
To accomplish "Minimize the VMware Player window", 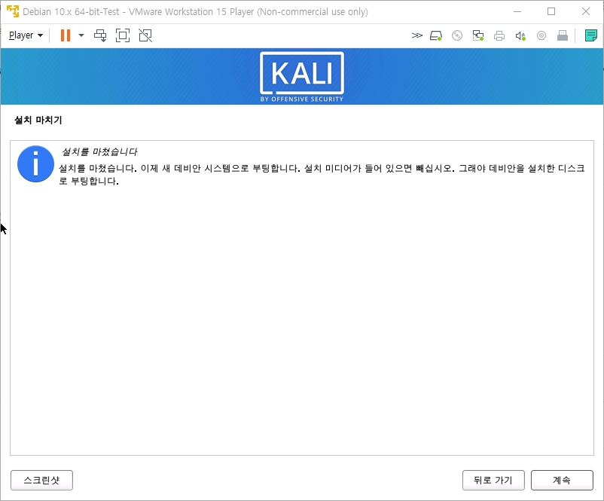I will pos(517,11).
